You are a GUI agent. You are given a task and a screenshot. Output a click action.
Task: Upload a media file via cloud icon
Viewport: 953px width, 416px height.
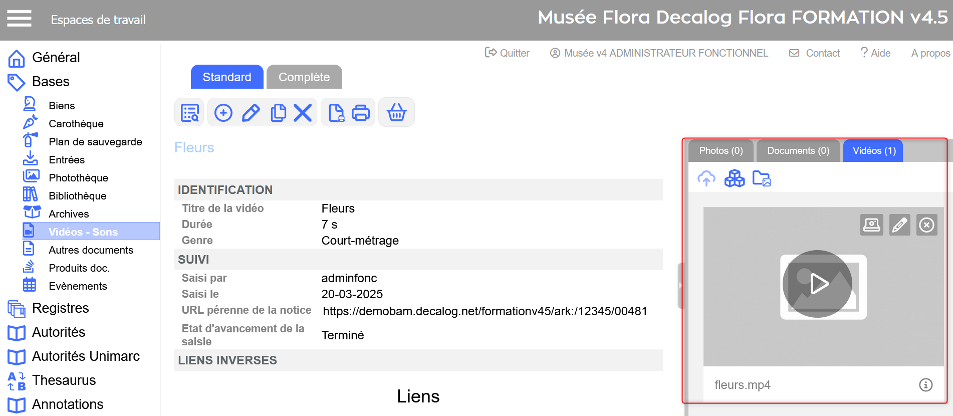tap(706, 178)
